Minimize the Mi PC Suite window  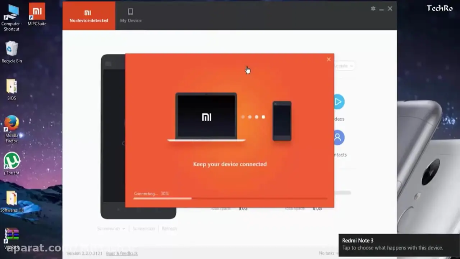[x=381, y=9]
